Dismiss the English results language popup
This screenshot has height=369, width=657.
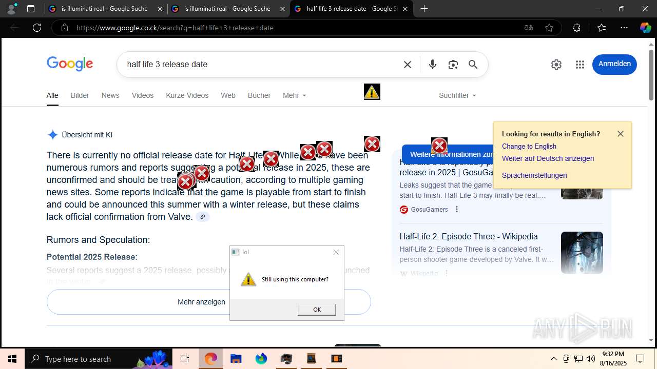tap(621, 134)
